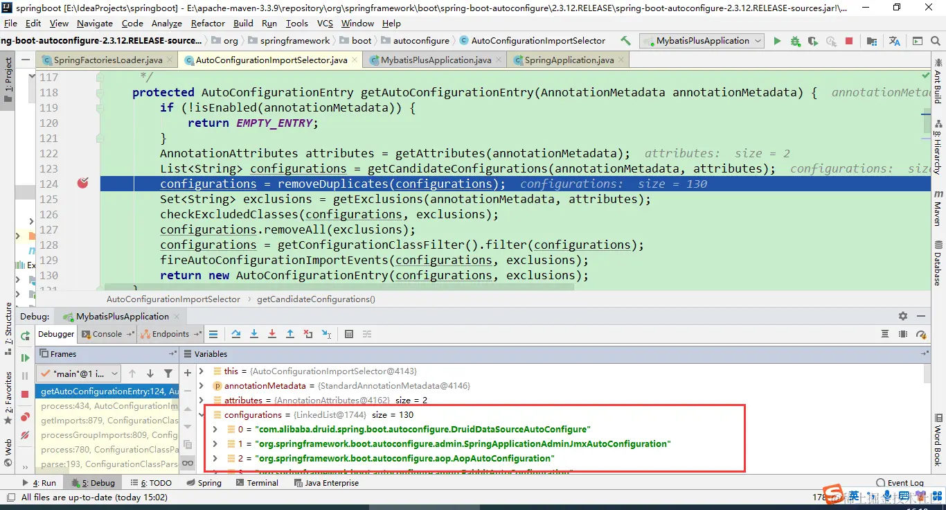
Task: Step into in the debugger toolbar
Action: (x=254, y=334)
